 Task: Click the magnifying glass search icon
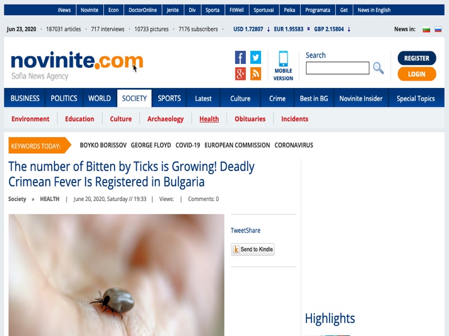click(x=378, y=68)
